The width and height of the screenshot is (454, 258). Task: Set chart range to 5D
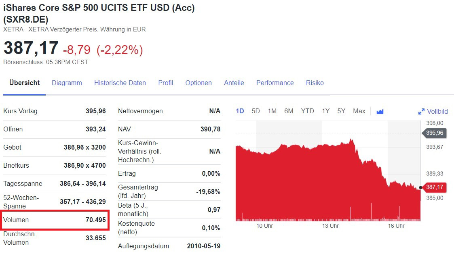pos(256,111)
